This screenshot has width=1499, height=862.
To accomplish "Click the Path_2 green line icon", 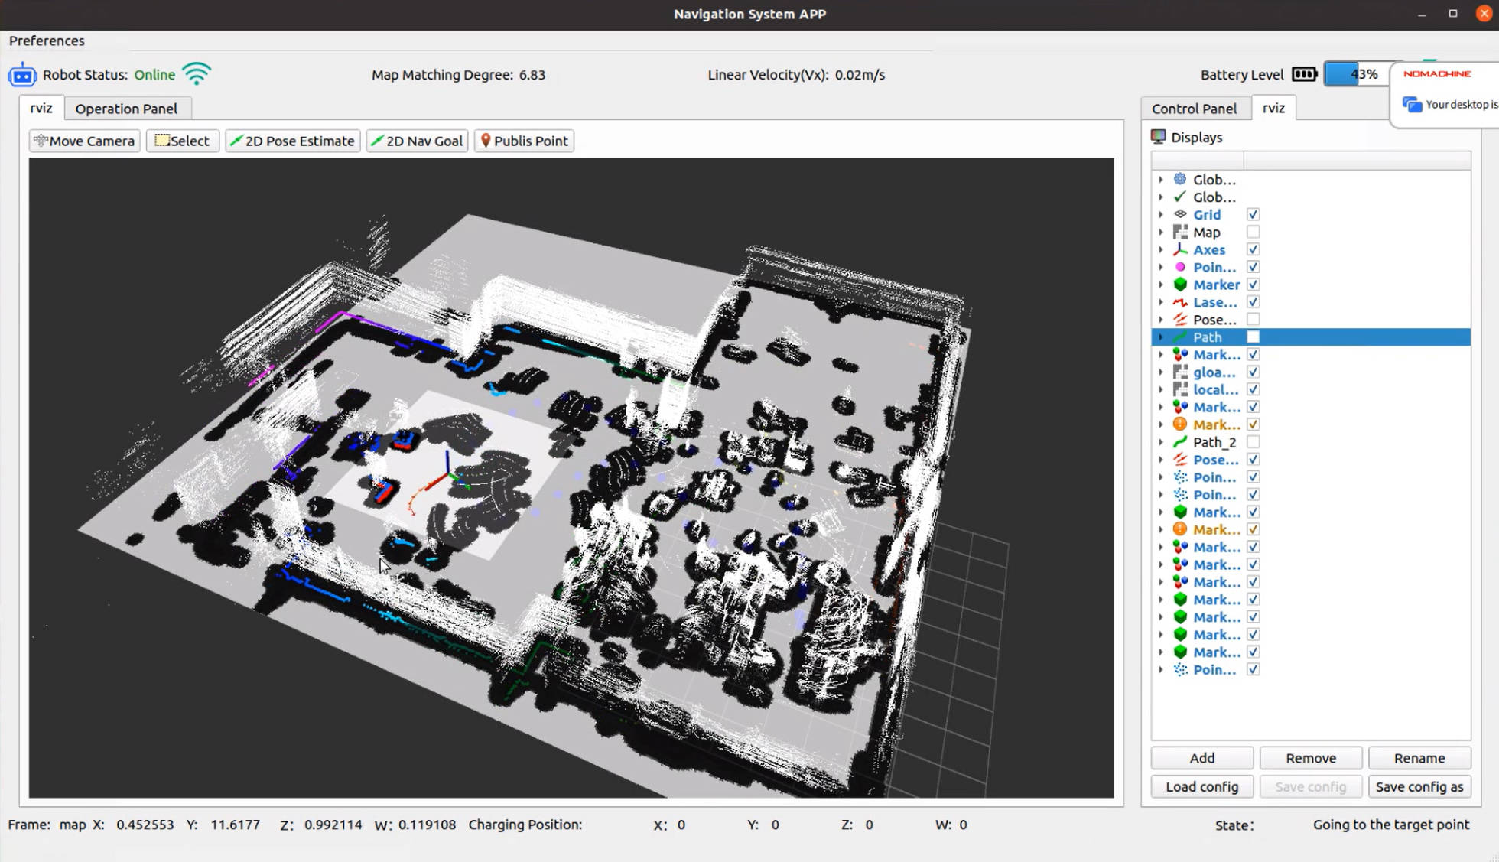I will [1180, 442].
